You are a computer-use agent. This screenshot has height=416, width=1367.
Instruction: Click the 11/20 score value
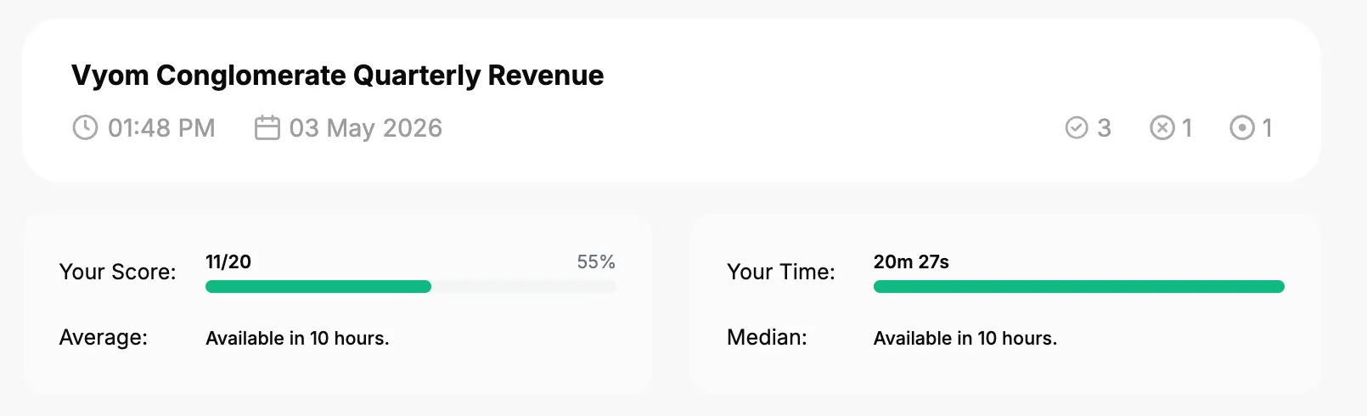point(228,261)
